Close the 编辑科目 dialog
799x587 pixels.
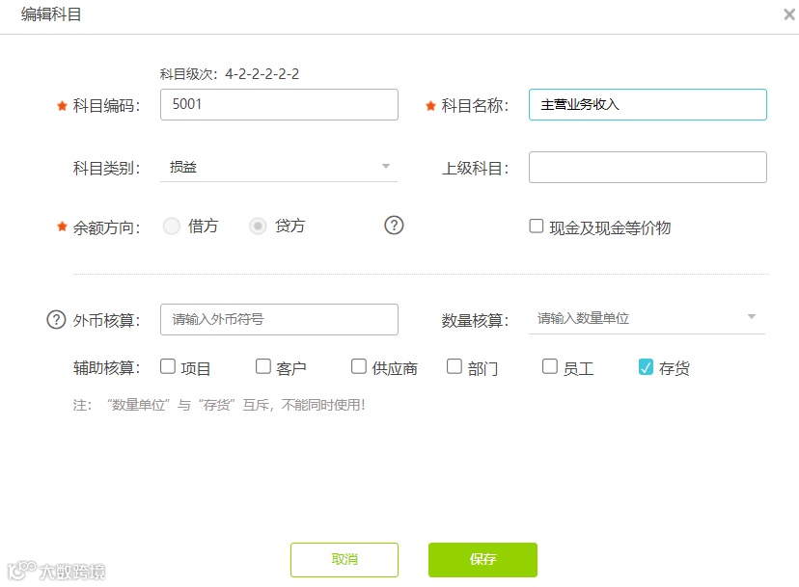[x=789, y=14]
